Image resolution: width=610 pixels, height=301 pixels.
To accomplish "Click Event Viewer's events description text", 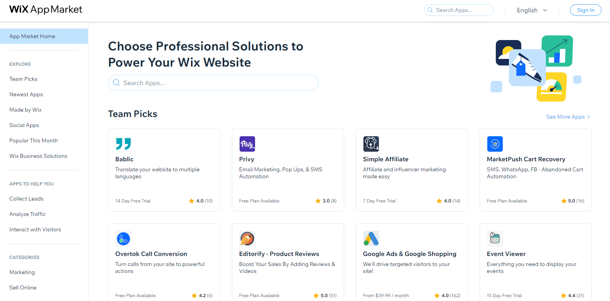I will [532, 268].
